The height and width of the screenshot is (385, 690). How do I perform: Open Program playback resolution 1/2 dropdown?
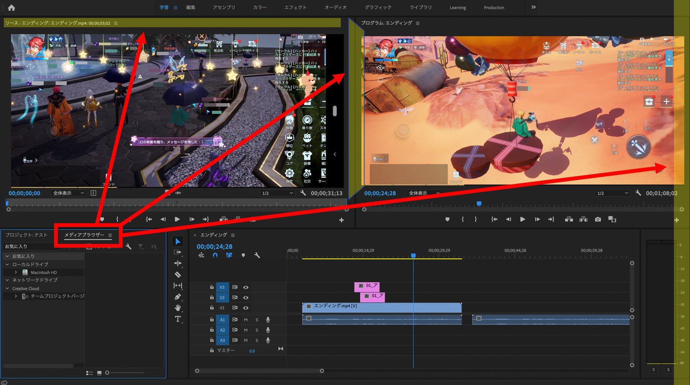[613, 193]
